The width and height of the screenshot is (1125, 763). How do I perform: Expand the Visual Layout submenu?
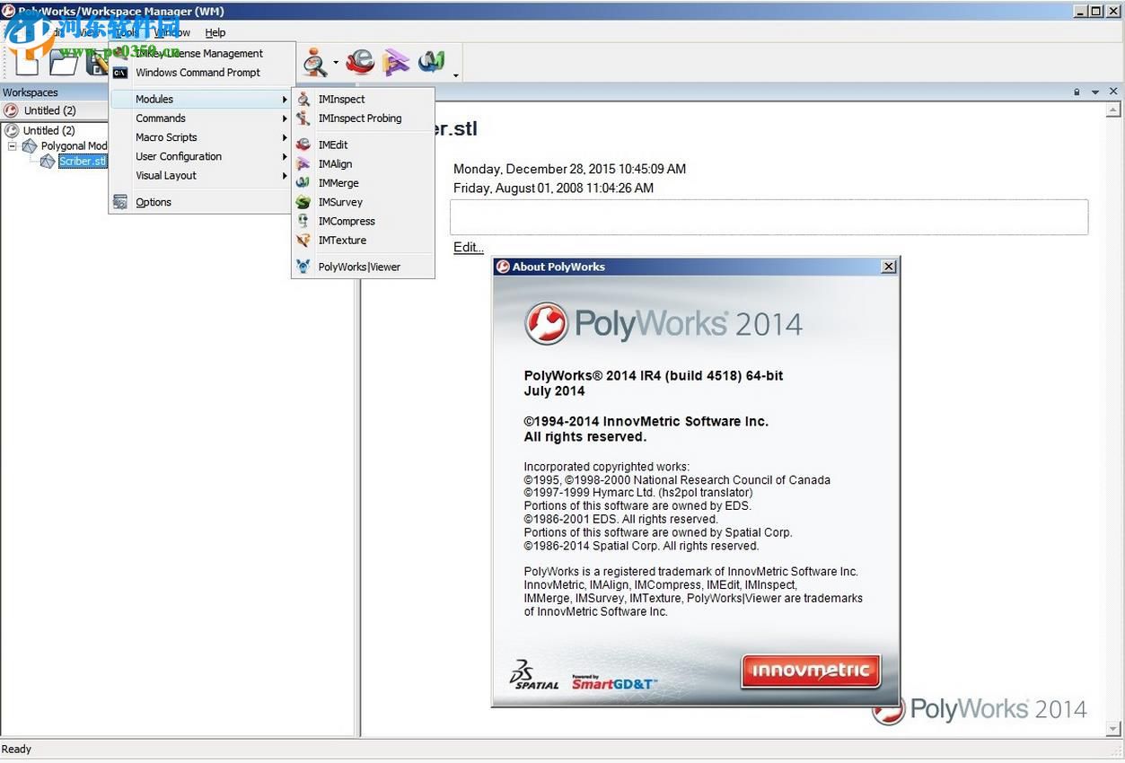point(202,175)
